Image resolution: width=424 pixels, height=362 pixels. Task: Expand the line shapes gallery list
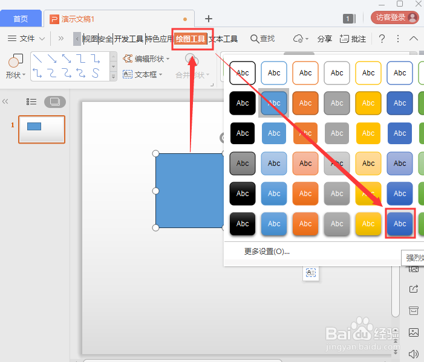pos(114,77)
